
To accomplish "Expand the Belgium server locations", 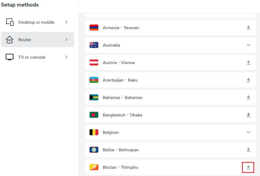I will (x=248, y=132).
